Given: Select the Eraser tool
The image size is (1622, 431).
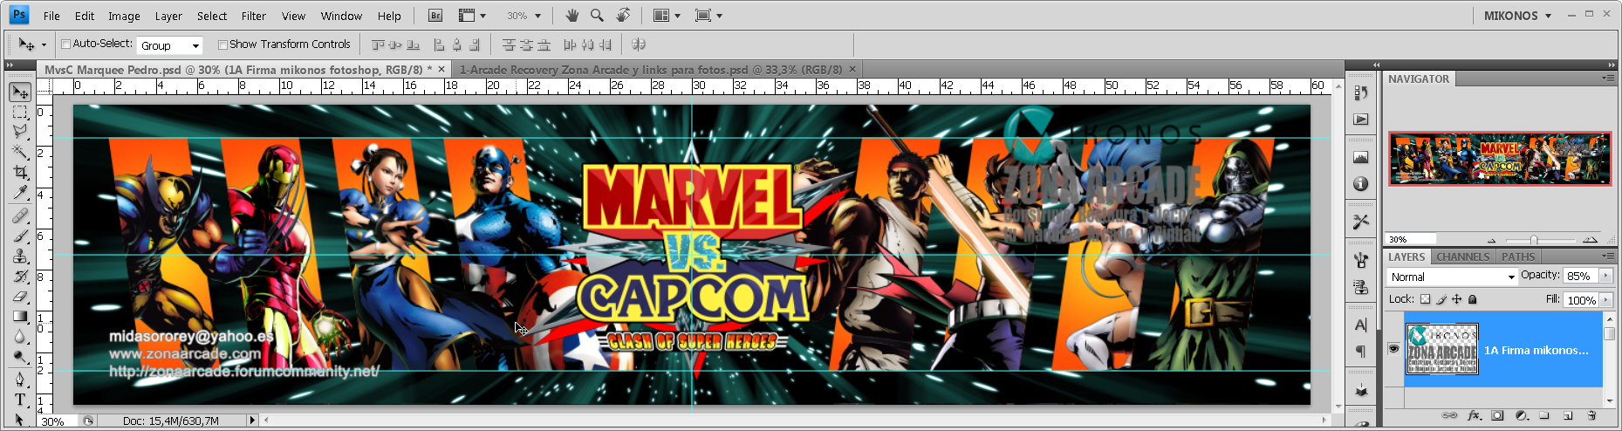Looking at the screenshot, I should (x=20, y=297).
